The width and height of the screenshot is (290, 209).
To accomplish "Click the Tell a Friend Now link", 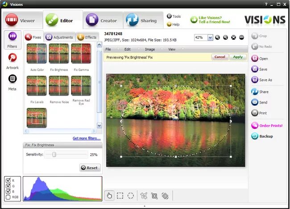I will [x=214, y=22].
